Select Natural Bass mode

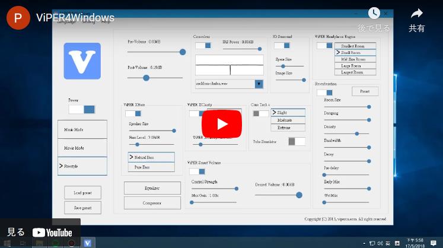click(x=151, y=157)
